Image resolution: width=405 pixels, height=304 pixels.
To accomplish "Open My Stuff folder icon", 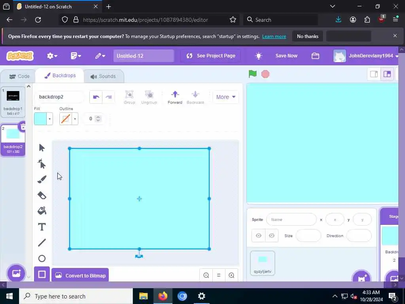I will coord(315,56).
